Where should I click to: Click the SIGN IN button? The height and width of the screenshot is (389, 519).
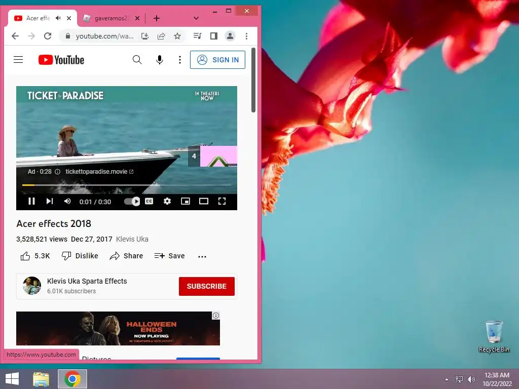point(217,60)
